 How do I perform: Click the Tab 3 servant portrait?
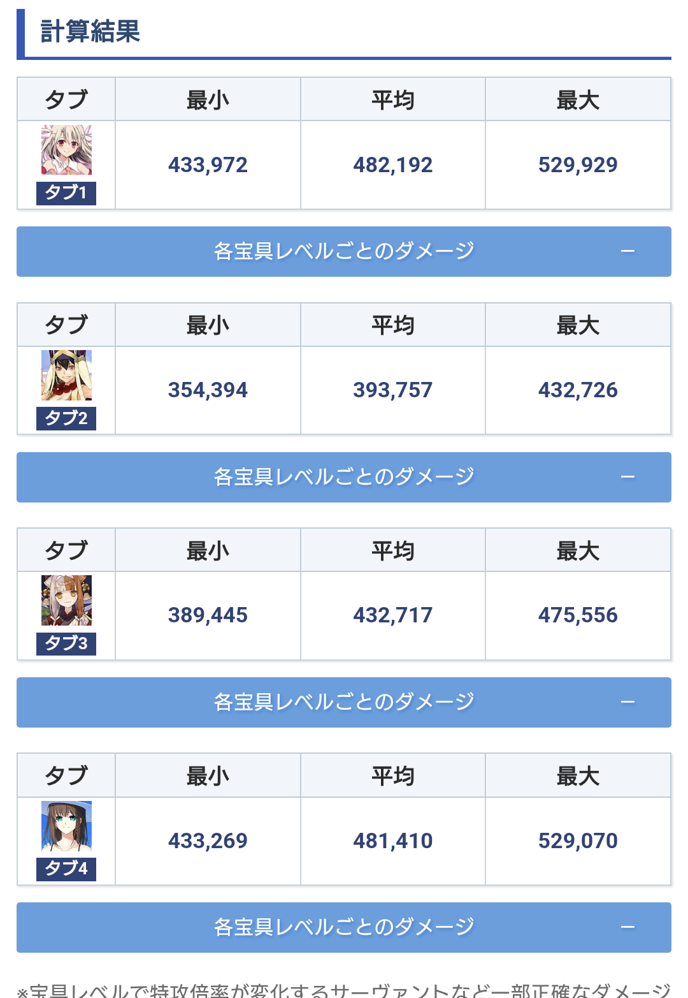coord(66,600)
